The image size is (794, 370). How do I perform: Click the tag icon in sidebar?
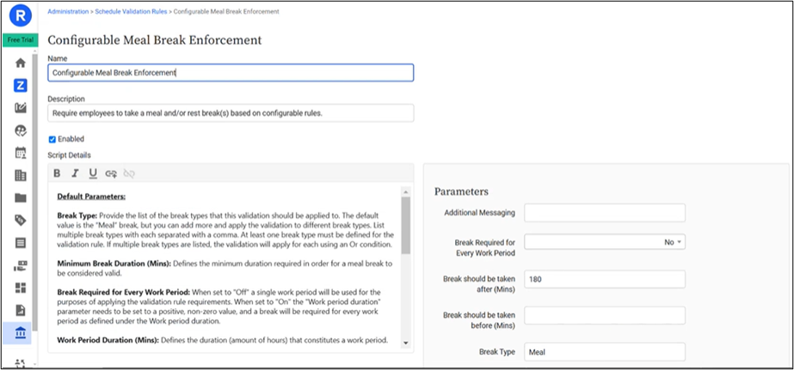point(21,221)
